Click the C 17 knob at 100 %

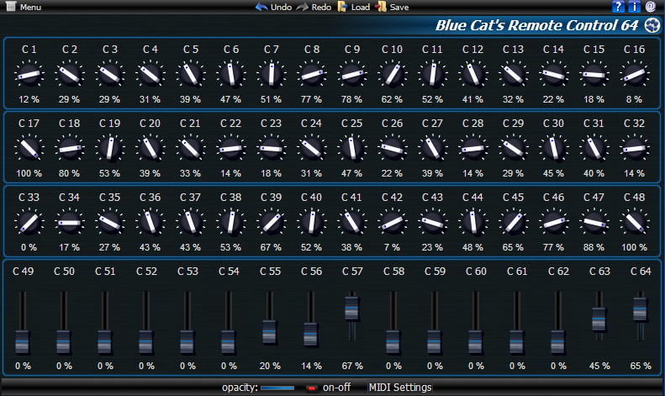[29, 150]
